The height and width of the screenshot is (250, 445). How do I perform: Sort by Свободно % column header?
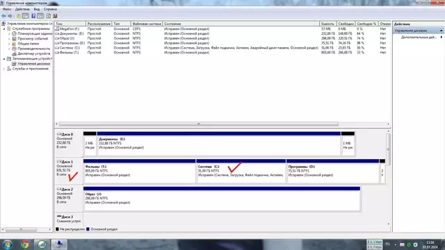coord(366,24)
